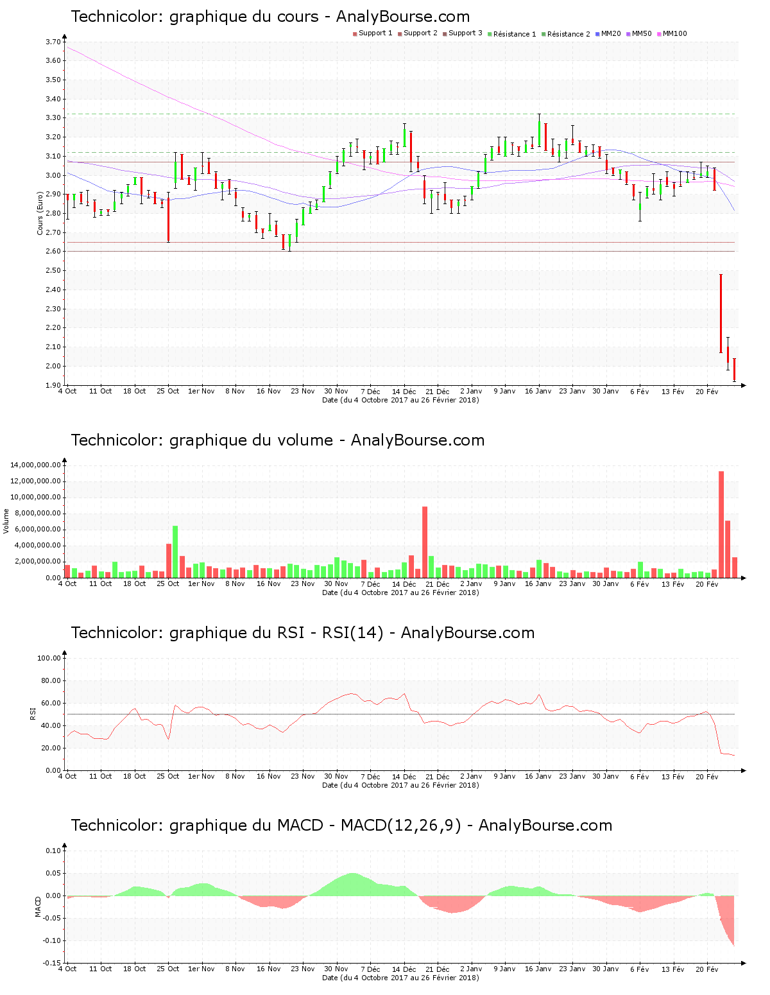Click the MM100 legend color square
The image size is (770, 995).
tap(659, 34)
